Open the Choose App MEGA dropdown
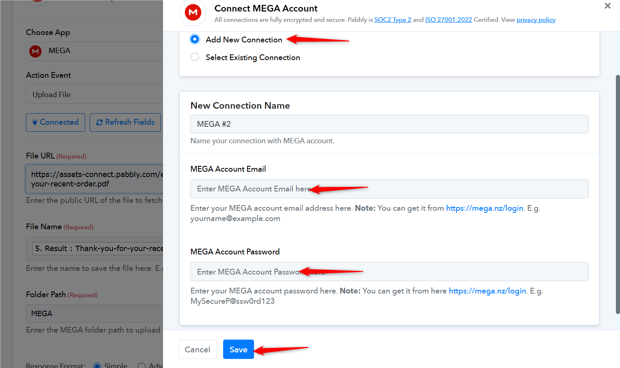This screenshot has width=620, height=368. [x=94, y=51]
